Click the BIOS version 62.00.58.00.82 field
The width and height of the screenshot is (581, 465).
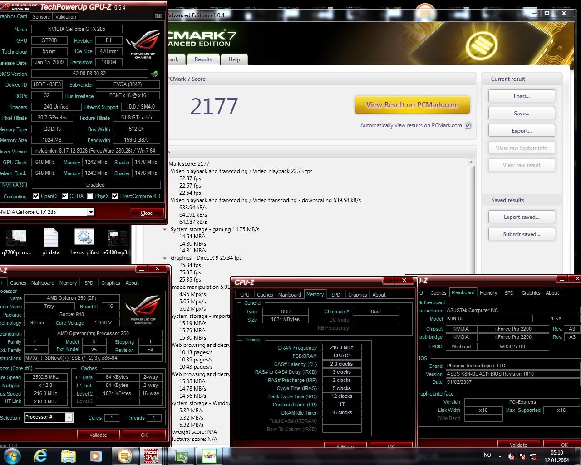point(89,74)
